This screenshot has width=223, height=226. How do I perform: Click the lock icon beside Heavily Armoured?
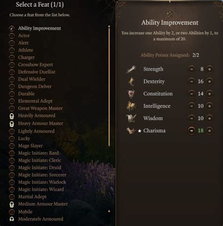tap(12, 116)
